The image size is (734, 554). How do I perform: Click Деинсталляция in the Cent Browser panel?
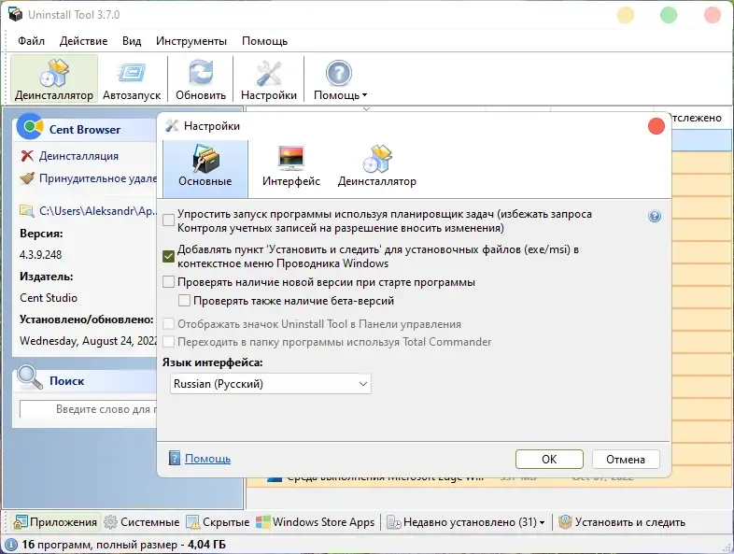[78, 156]
